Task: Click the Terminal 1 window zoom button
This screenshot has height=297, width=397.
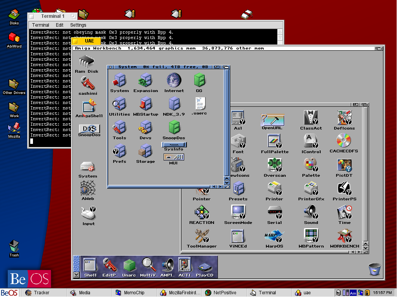Action: (73, 16)
